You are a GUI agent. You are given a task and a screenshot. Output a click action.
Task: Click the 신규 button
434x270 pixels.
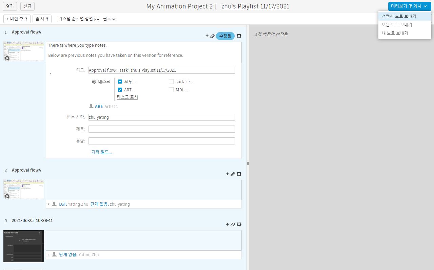(27, 6)
